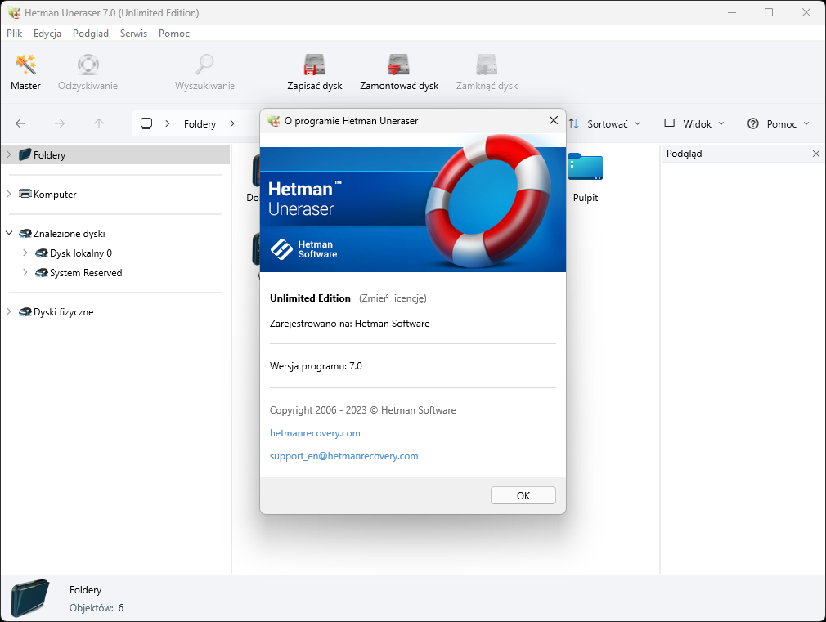Image resolution: width=826 pixels, height=622 pixels.
Task: Select System Reserved label in tree
Action: [x=86, y=273]
